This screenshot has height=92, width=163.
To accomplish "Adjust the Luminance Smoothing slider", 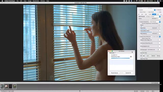I will pyautogui.click(x=150, y=44).
